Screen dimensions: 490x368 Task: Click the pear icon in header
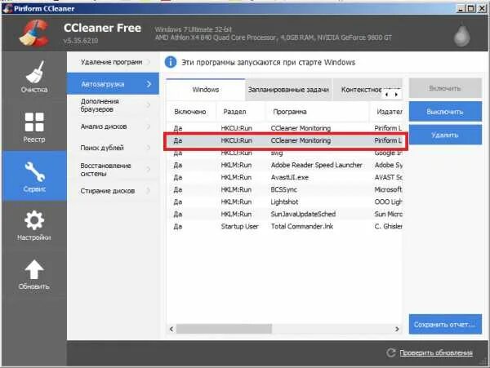(x=462, y=35)
